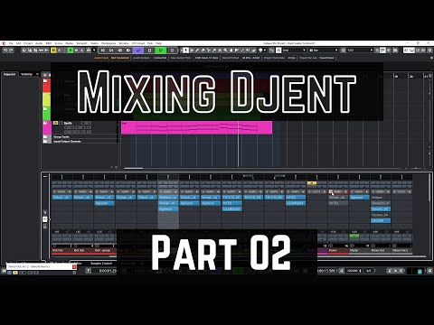
Task: Select the Kick Sub mixer channel name
Action: [79, 250]
